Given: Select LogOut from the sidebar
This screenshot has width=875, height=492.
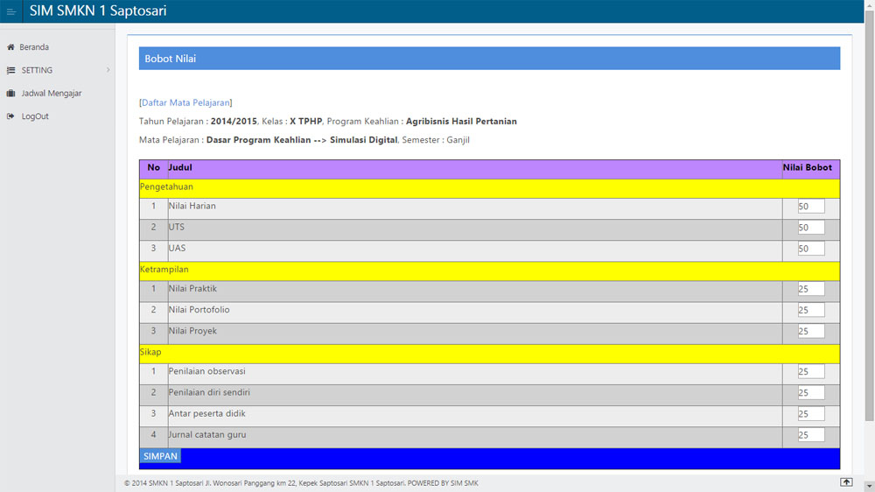Looking at the screenshot, I should [35, 116].
